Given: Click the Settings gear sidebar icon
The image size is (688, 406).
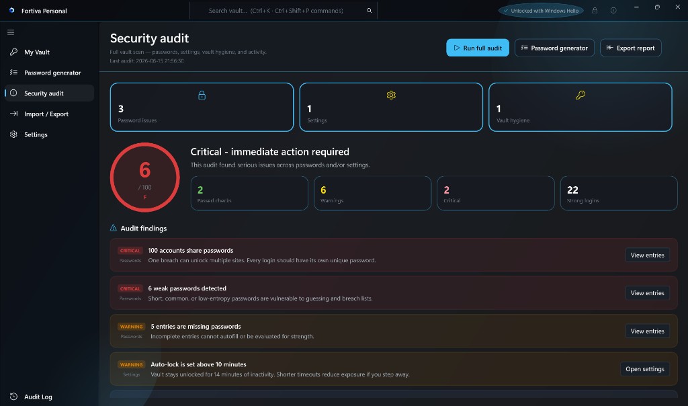Looking at the screenshot, I should coord(13,134).
